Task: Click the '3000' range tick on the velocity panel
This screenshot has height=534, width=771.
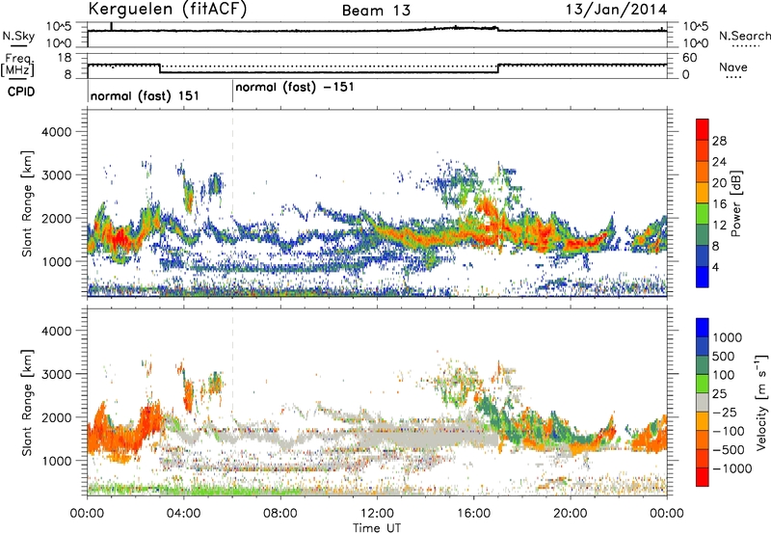Action: 56,374
